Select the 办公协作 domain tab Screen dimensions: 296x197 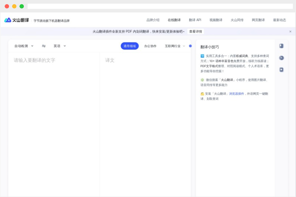coord(150,46)
